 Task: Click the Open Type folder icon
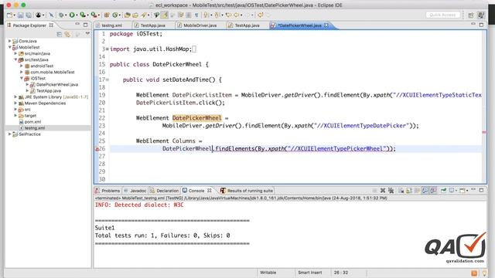[127, 15]
